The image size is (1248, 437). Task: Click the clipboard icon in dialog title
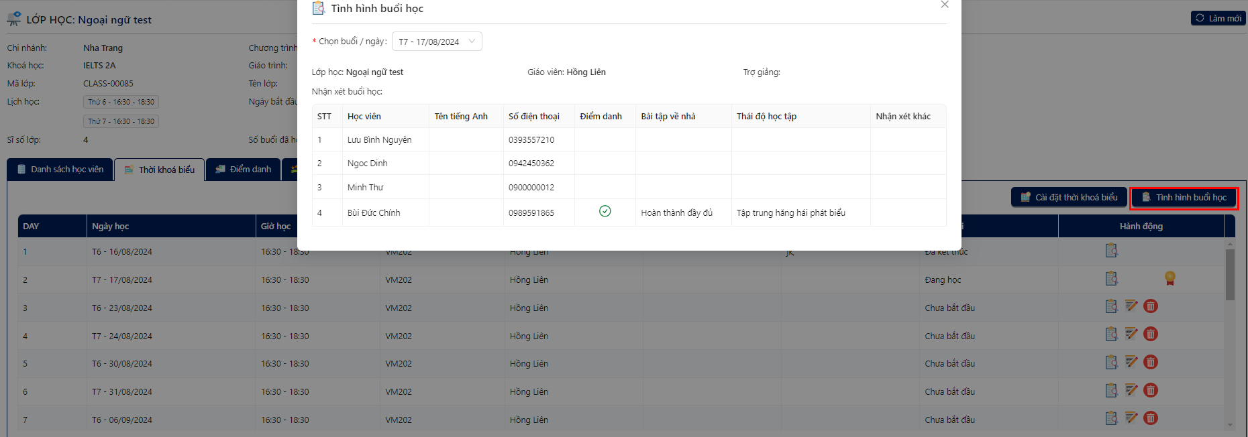319,8
